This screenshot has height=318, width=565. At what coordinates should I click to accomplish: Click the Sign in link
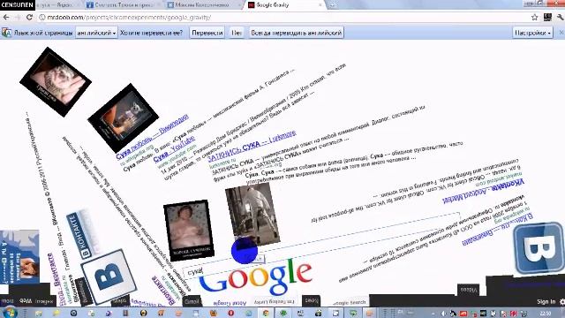click(546, 302)
